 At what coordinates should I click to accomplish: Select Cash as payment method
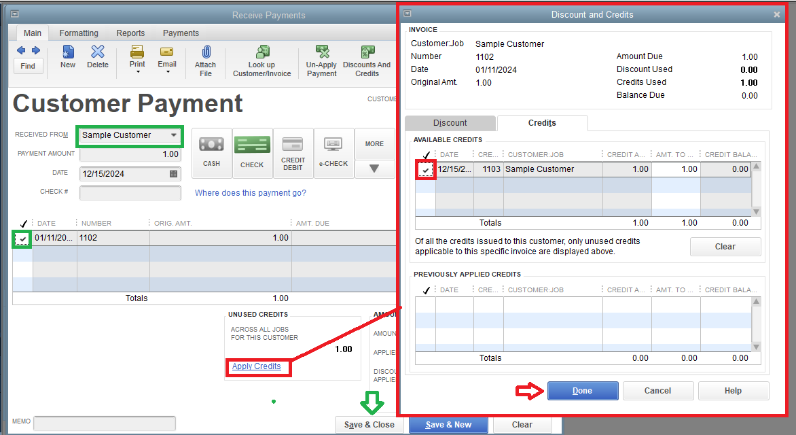point(211,152)
